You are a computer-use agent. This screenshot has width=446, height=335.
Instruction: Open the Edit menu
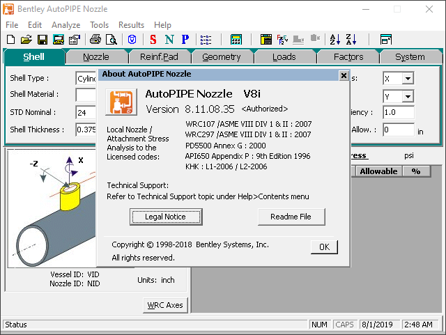(x=35, y=25)
